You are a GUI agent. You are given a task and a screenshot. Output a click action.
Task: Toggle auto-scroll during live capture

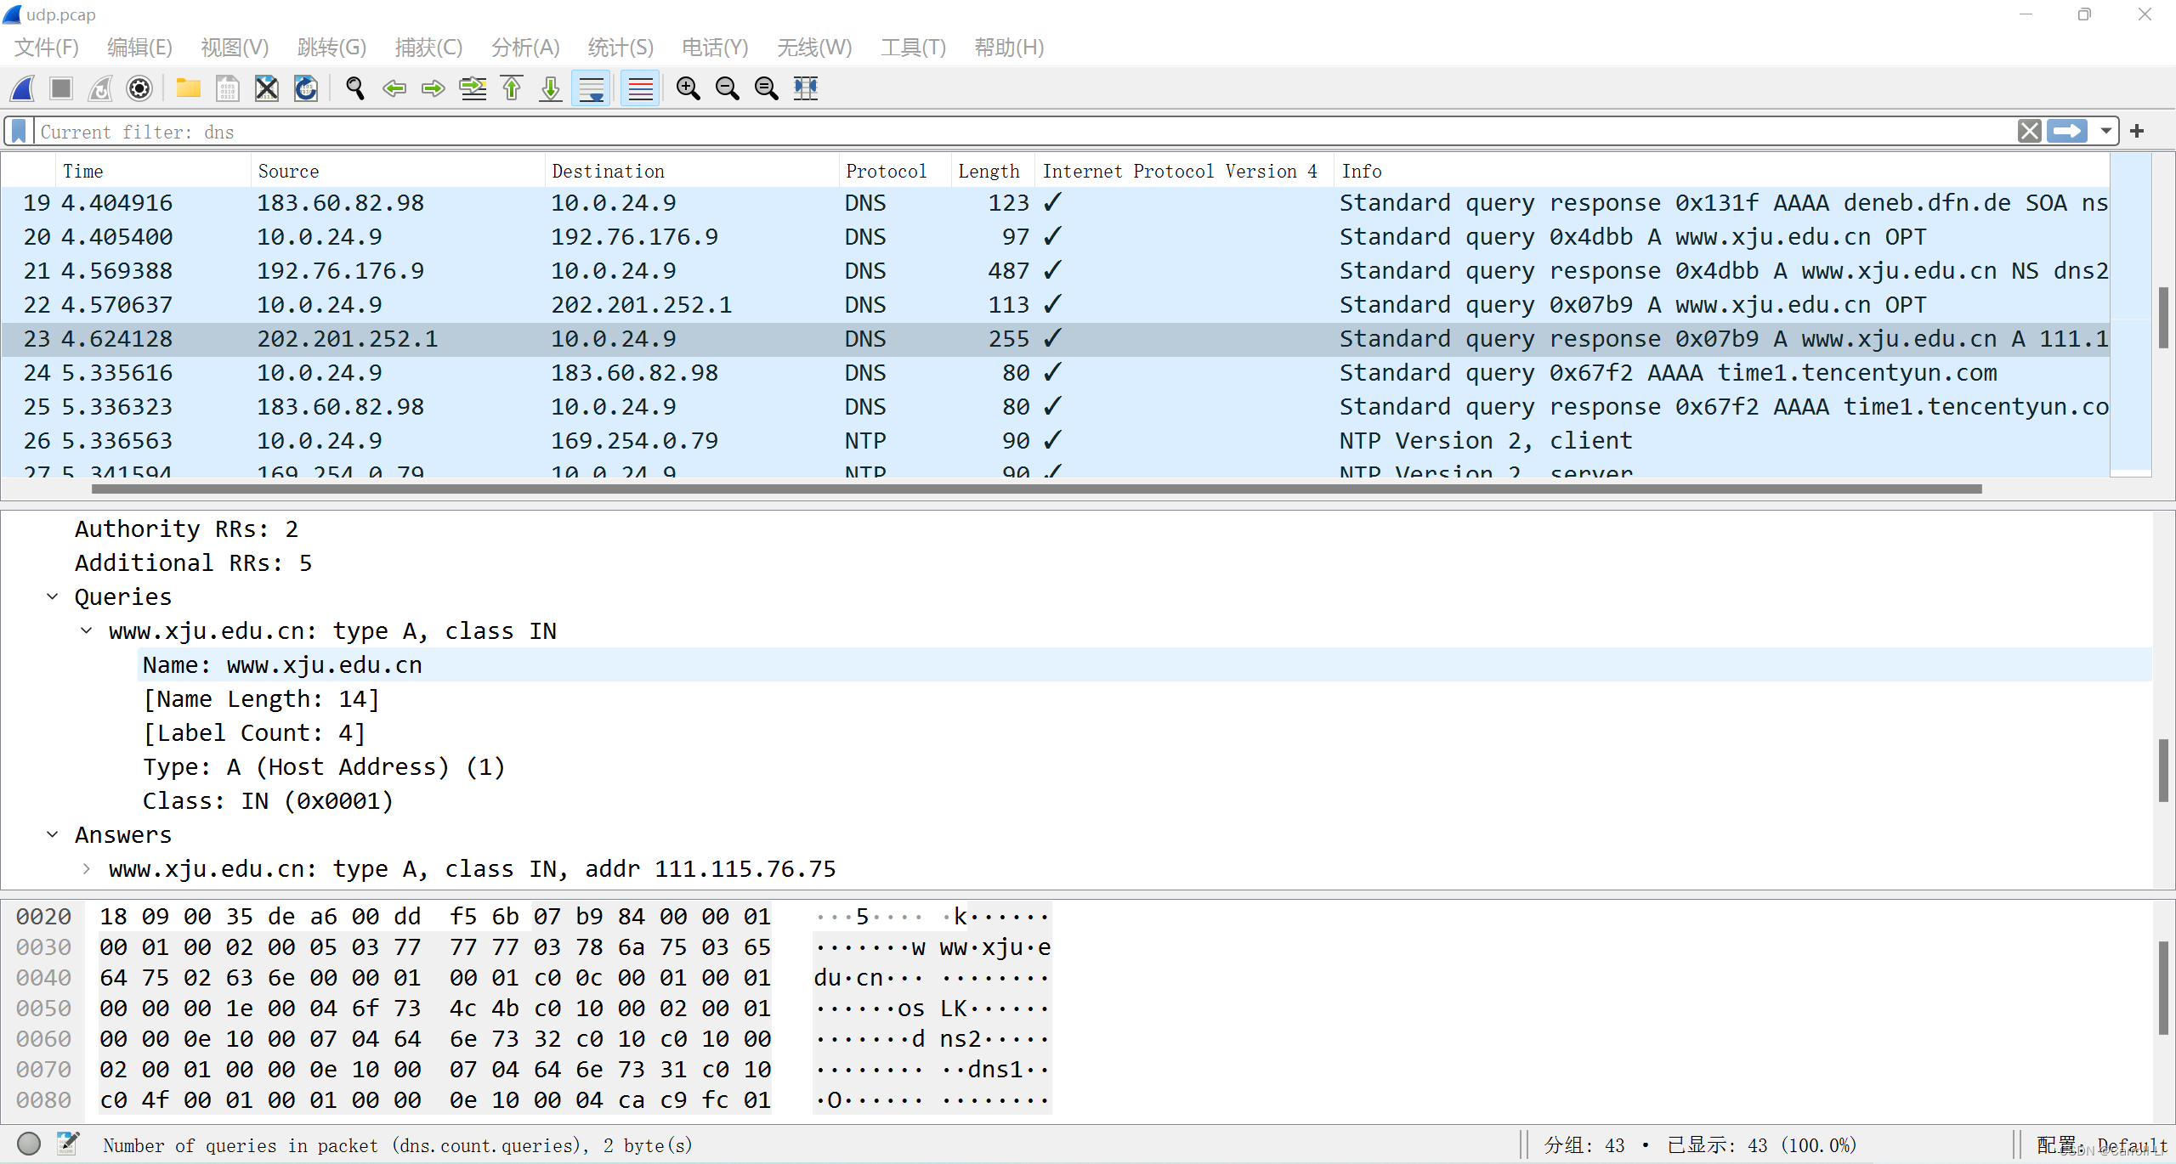coord(592,88)
